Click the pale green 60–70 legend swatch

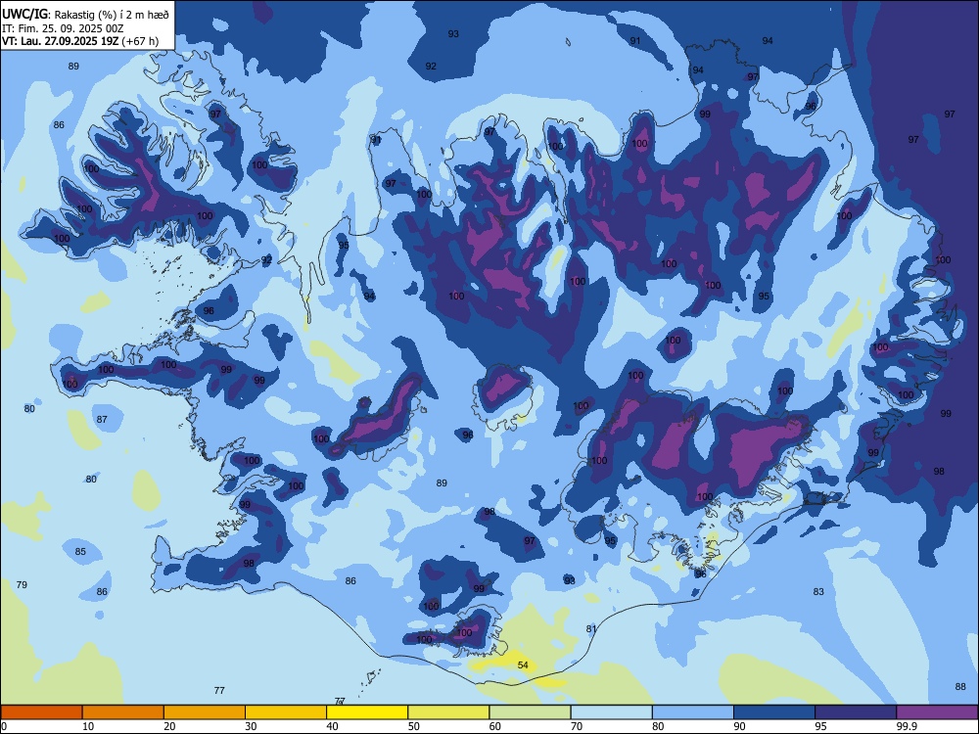(x=530, y=712)
